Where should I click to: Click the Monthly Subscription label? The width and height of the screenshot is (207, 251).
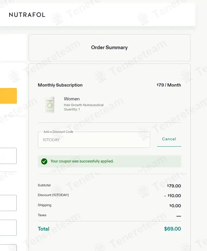[x=60, y=85]
